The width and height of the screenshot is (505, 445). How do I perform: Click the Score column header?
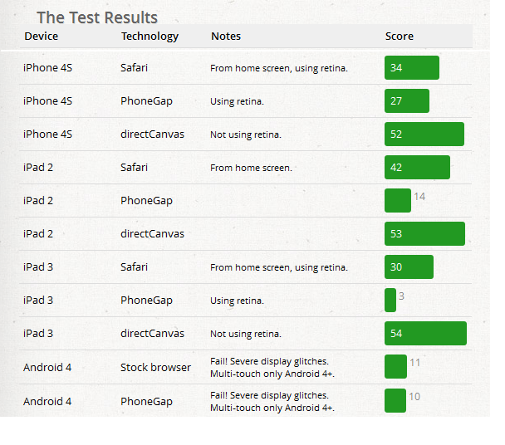pyautogui.click(x=400, y=37)
